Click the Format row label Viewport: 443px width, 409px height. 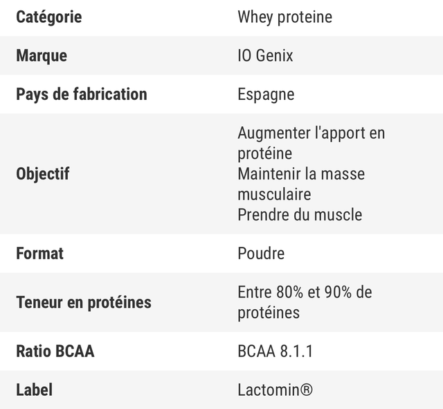39,253
